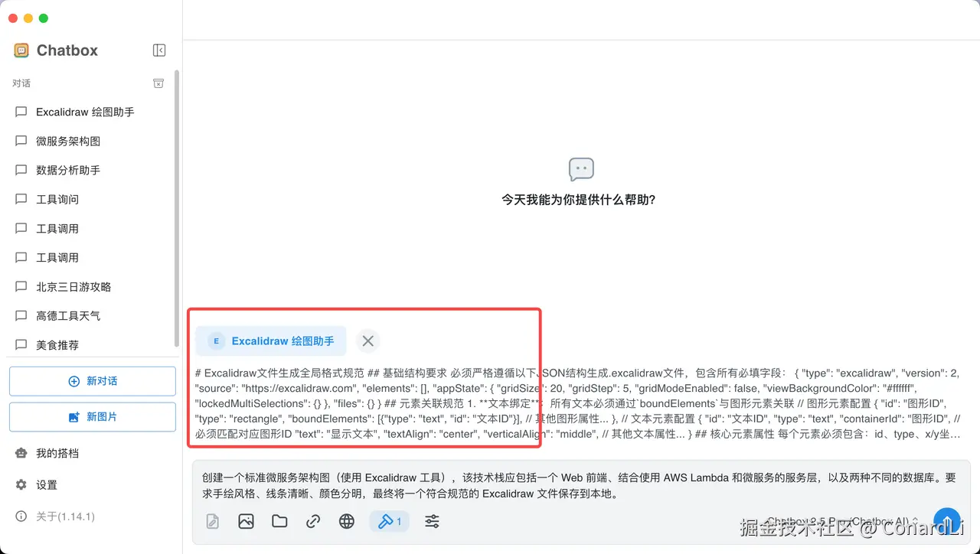The width and height of the screenshot is (980, 554).
Task: Click the attach folder icon
Action: click(x=279, y=522)
